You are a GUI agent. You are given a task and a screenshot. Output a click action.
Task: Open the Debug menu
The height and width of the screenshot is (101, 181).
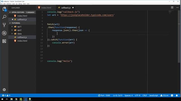(x=20, y=4)
